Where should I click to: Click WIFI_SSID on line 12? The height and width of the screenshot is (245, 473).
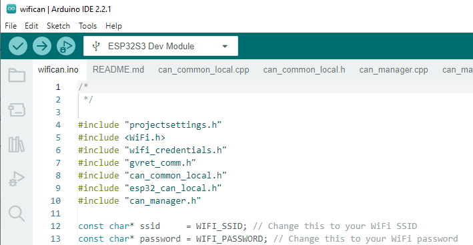(219, 226)
